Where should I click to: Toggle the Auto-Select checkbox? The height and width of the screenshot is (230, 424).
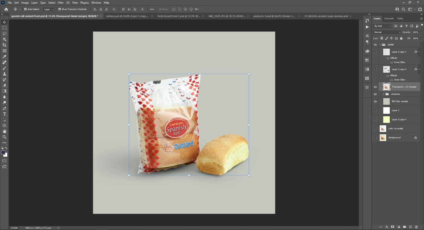(26, 9)
